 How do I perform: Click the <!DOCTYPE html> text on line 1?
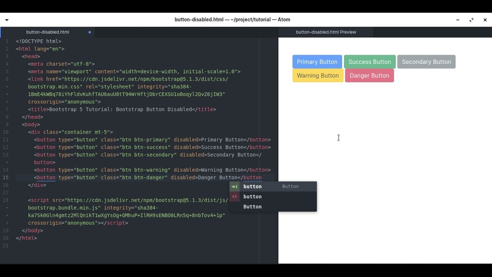pyautogui.click(x=38, y=41)
